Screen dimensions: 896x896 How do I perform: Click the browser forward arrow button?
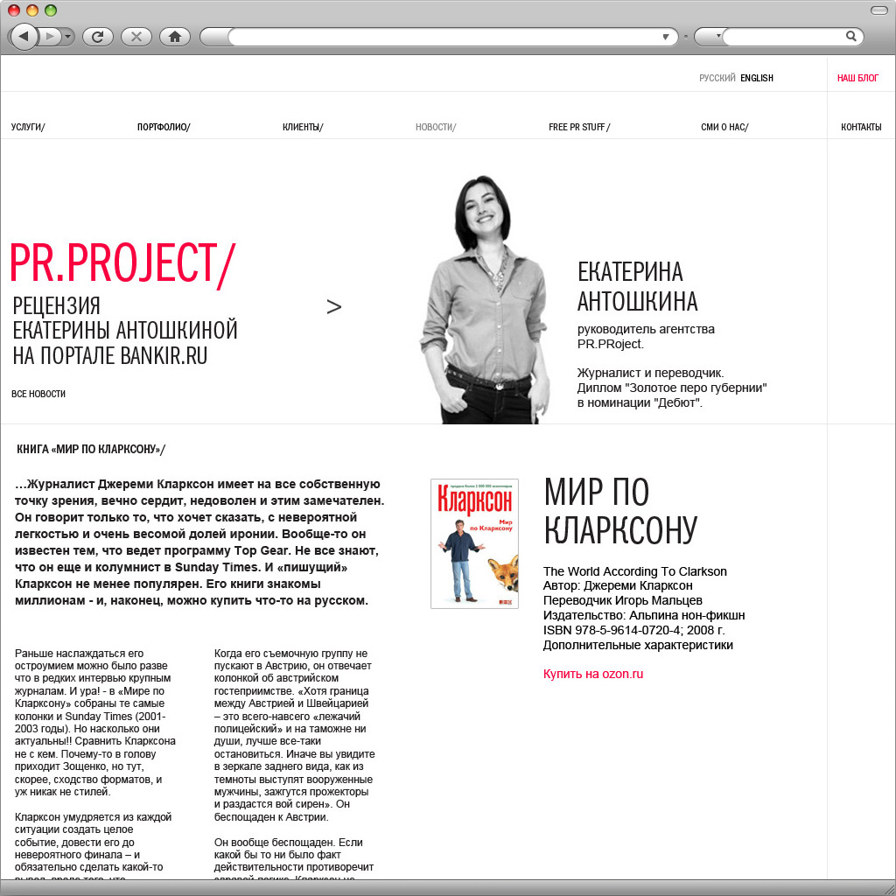pos(50,37)
